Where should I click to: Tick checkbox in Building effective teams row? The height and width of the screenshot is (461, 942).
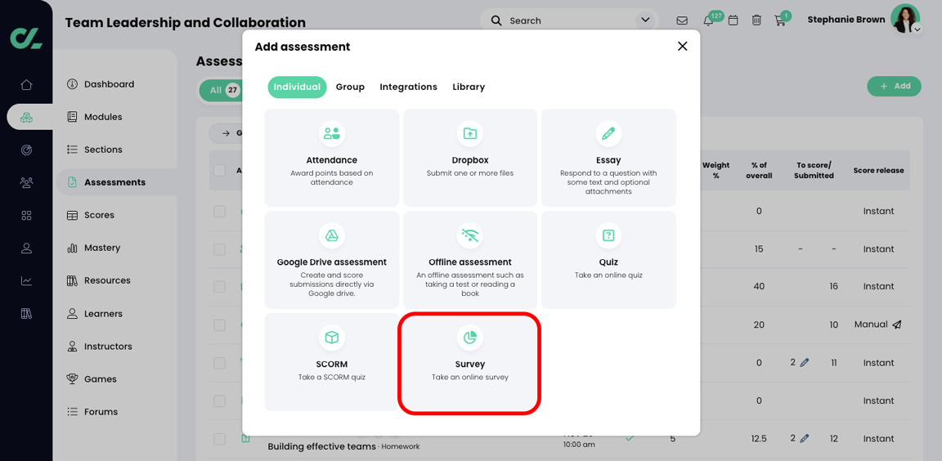[x=219, y=438]
